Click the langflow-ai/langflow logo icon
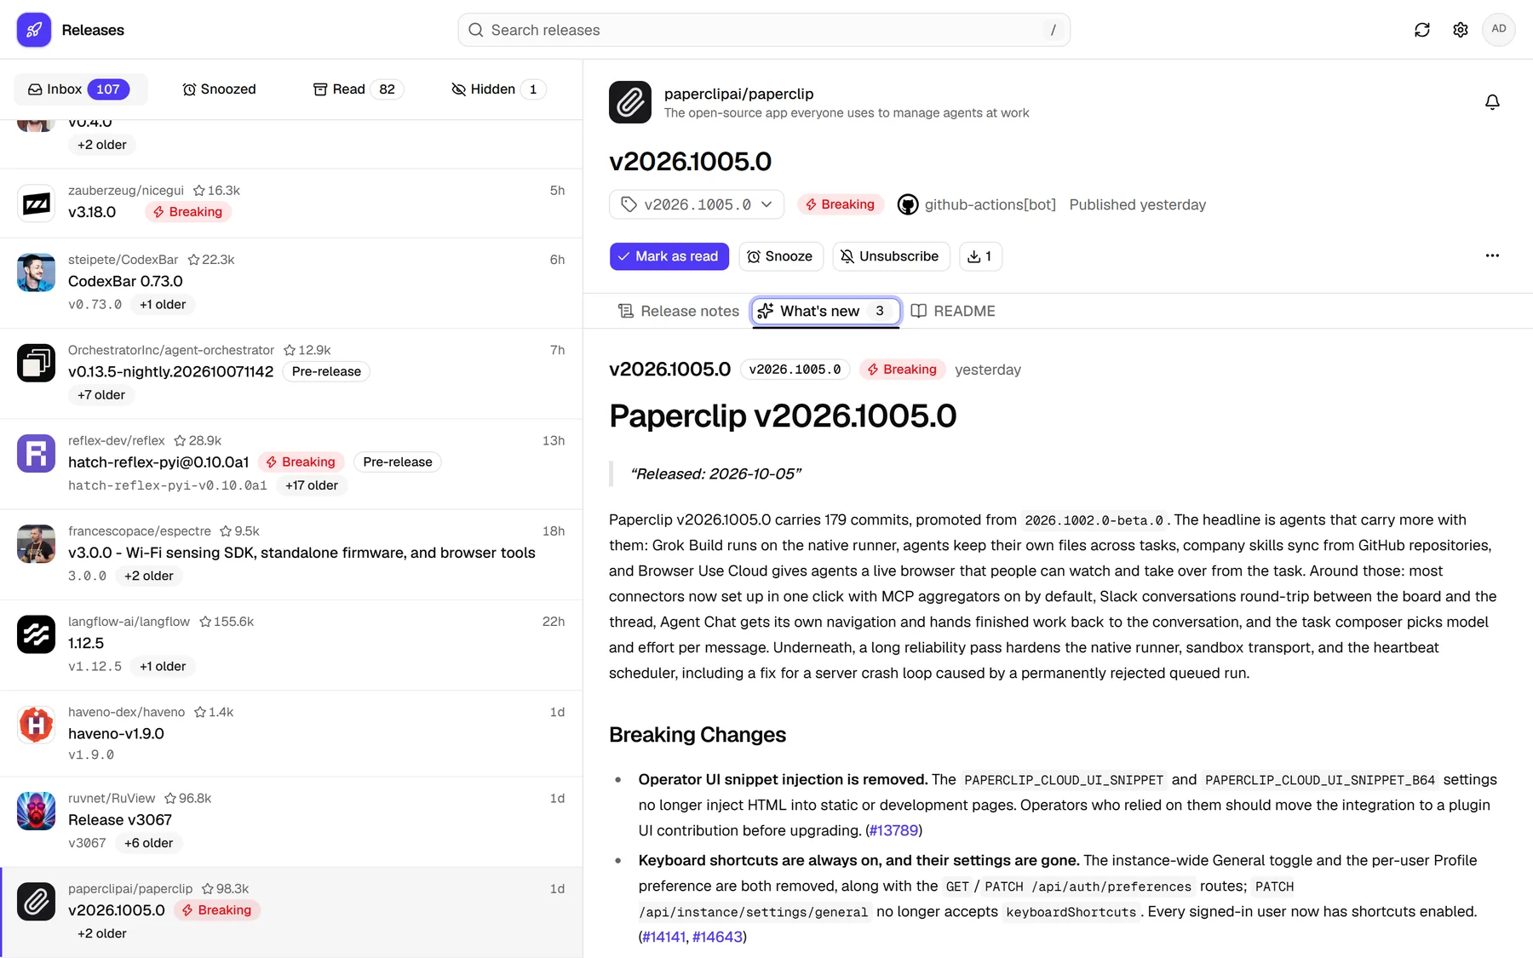Viewport: 1533px width, 958px height. [x=36, y=634]
